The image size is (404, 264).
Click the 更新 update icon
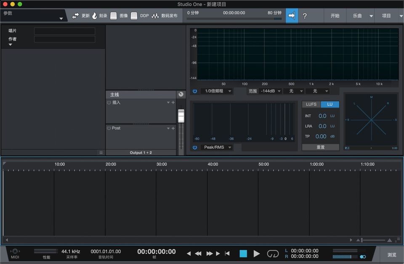(75, 16)
